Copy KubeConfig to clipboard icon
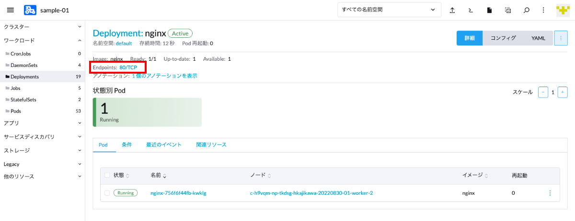The width and height of the screenshot is (575, 221). [508, 10]
